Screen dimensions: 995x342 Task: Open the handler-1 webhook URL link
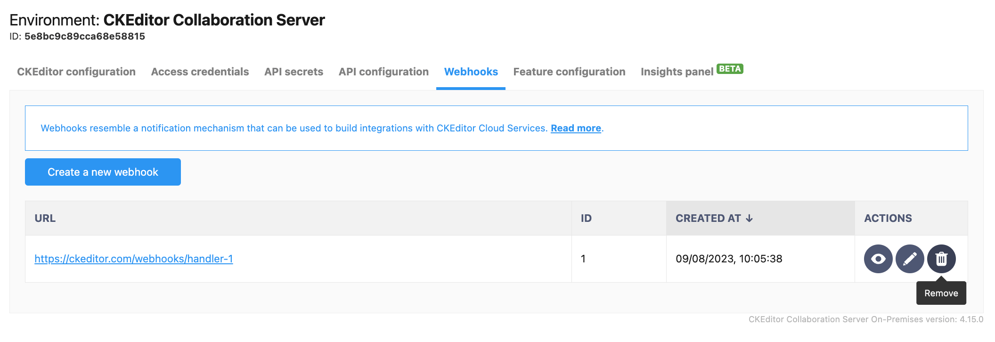tap(134, 259)
